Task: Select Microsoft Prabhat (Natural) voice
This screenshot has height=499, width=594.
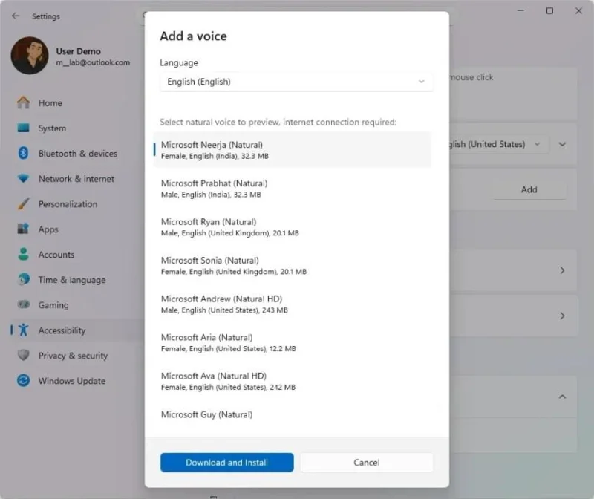Action: 292,189
